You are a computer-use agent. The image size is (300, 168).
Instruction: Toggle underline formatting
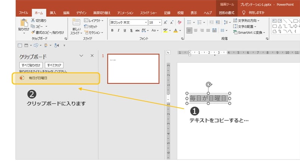coord(125,30)
